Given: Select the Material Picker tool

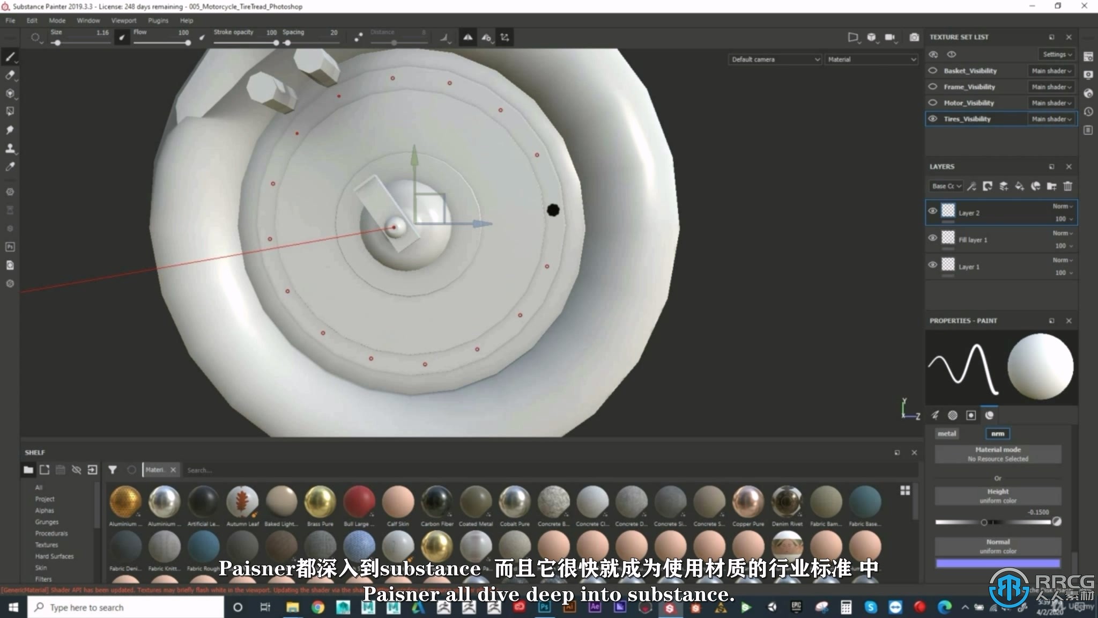Looking at the screenshot, I should coord(10,166).
